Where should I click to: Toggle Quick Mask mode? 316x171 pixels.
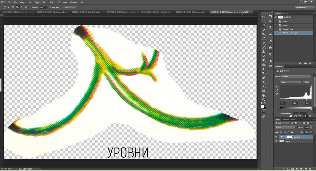(x=263, y=112)
